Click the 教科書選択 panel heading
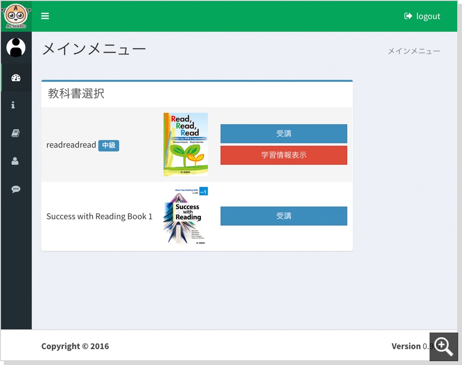The height and width of the screenshot is (365, 462). (76, 94)
